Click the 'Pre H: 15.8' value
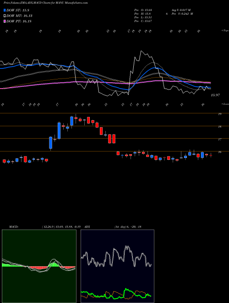The image size is (229, 303). pos(142,14)
